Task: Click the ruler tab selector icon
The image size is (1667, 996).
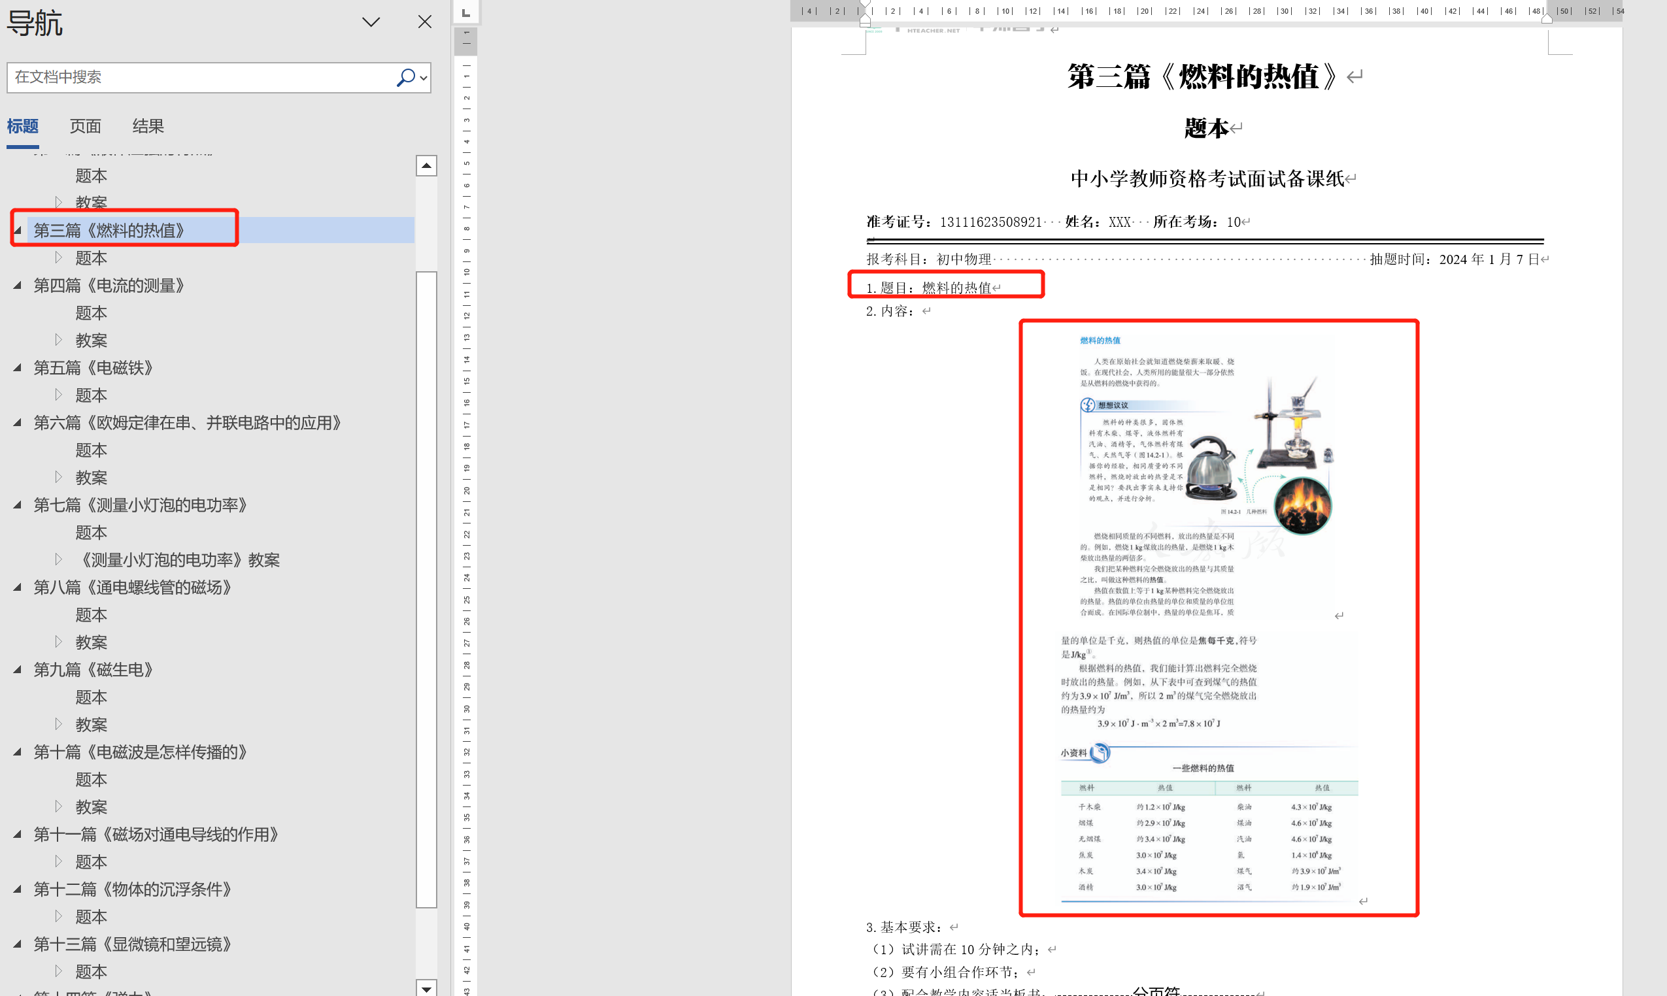Action: pyautogui.click(x=466, y=13)
